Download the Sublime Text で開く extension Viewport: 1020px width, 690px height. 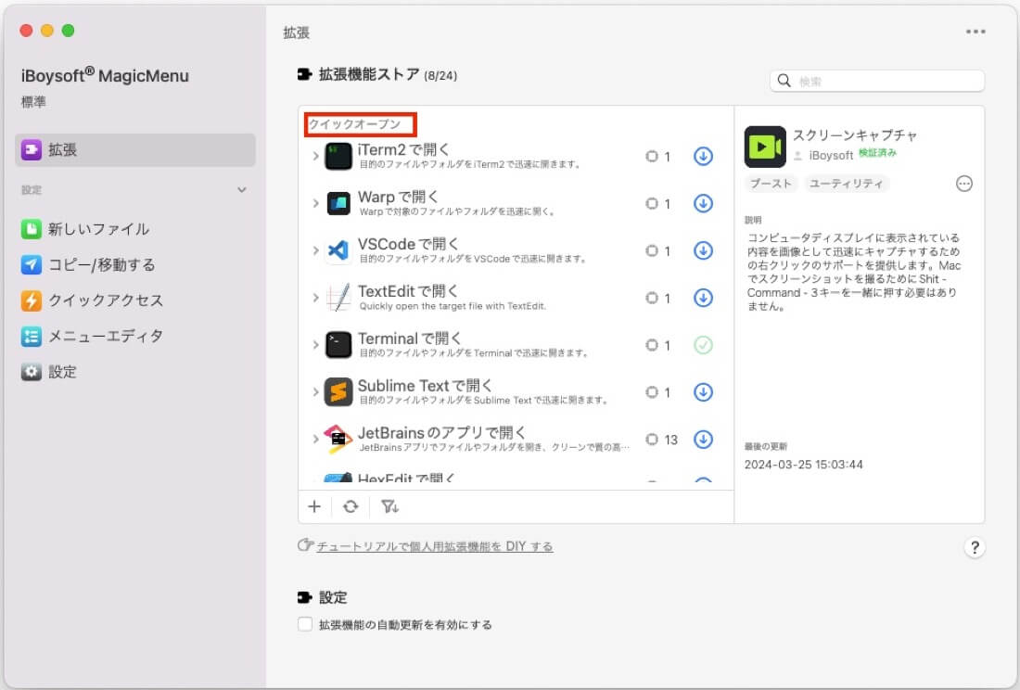pos(703,392)
